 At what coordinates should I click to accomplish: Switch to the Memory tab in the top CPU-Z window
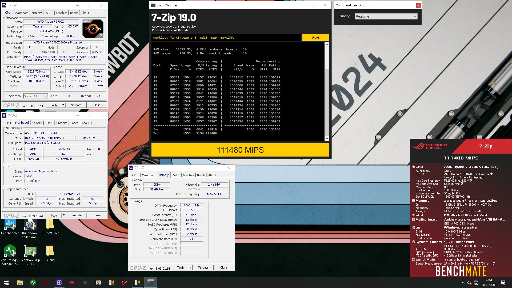click(37, 13)
